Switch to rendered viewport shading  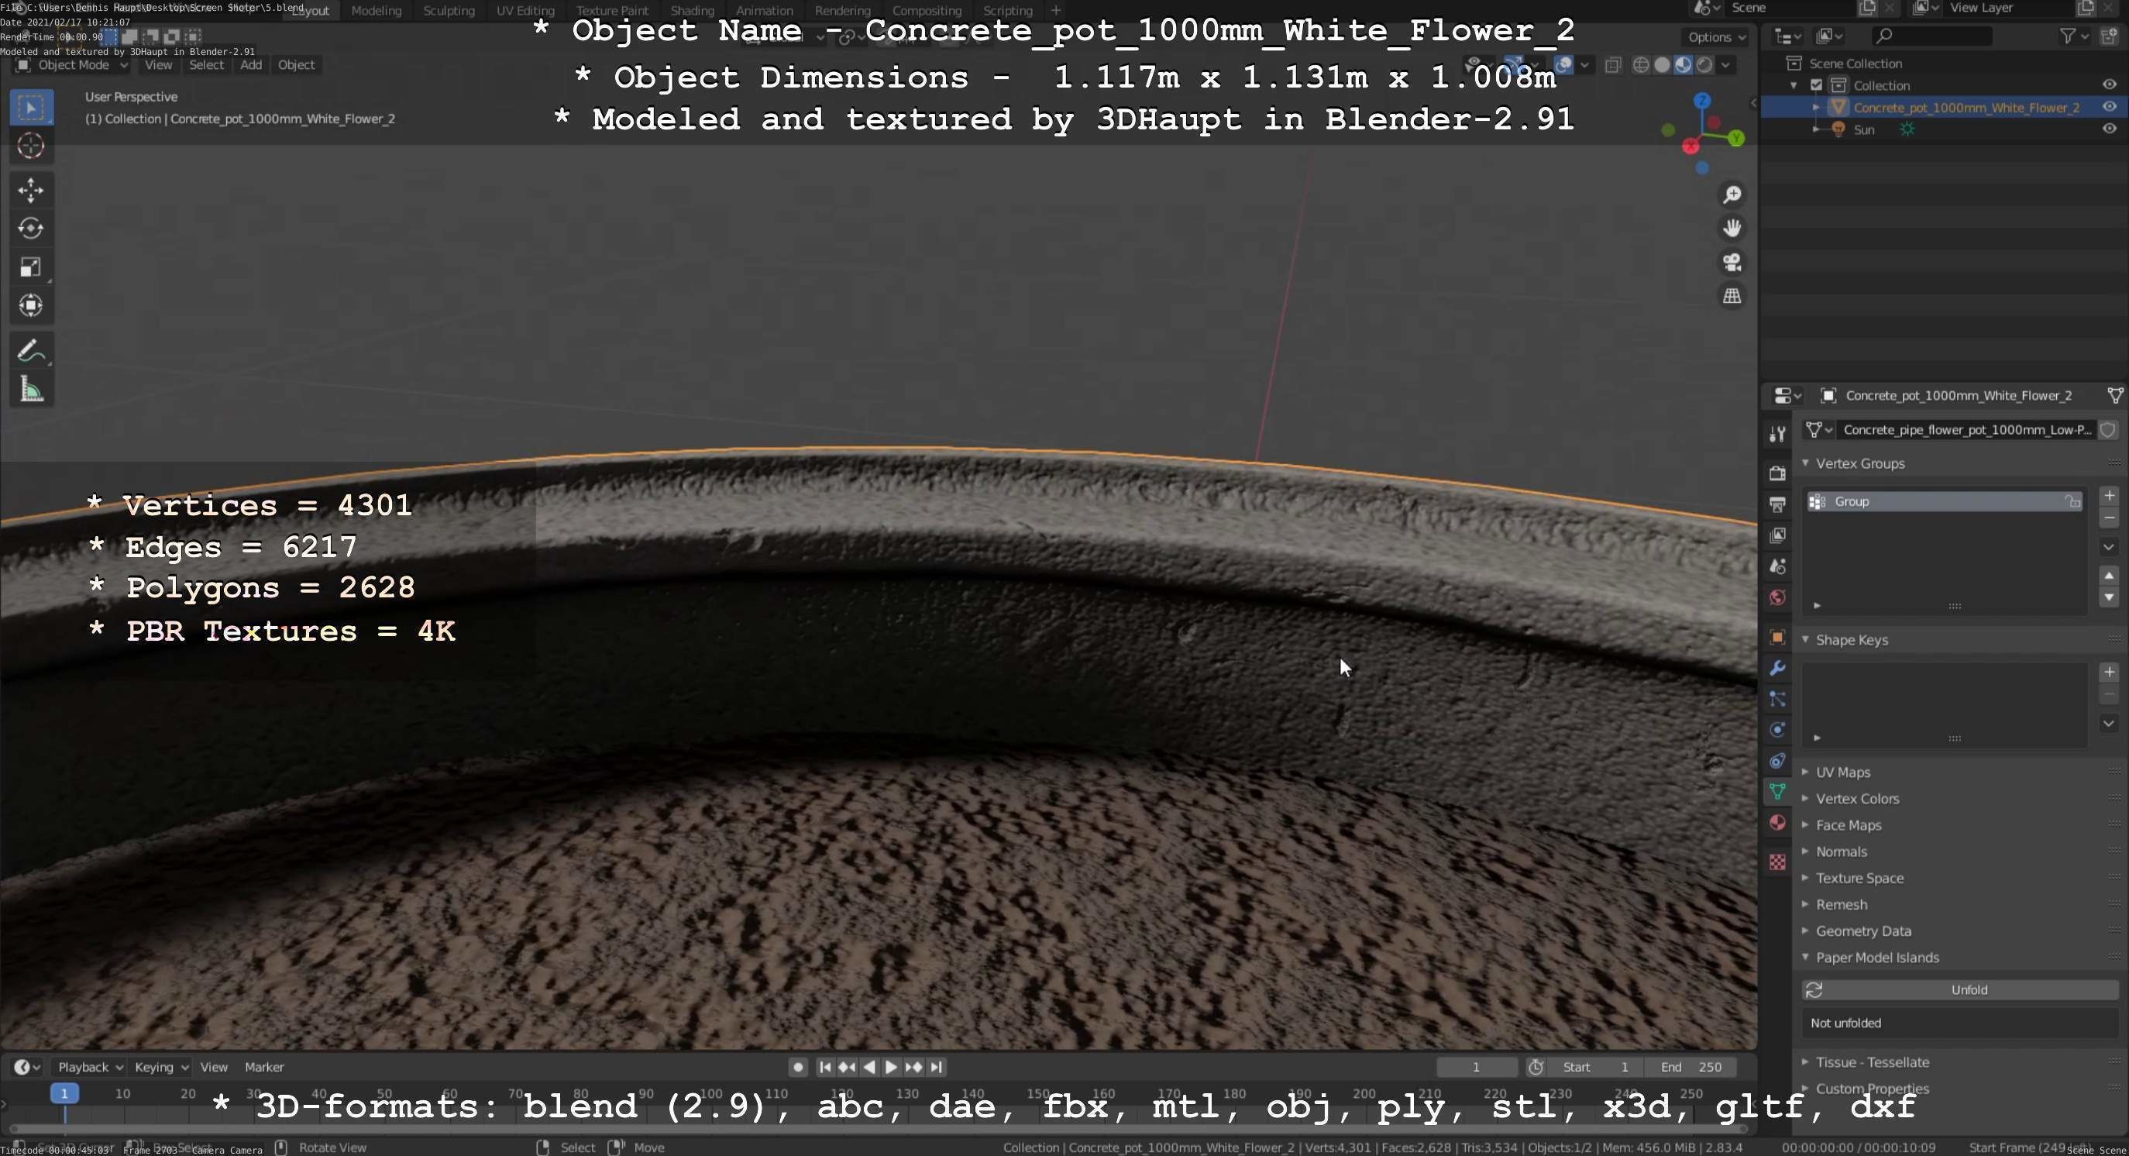[x=1704, y=65]
